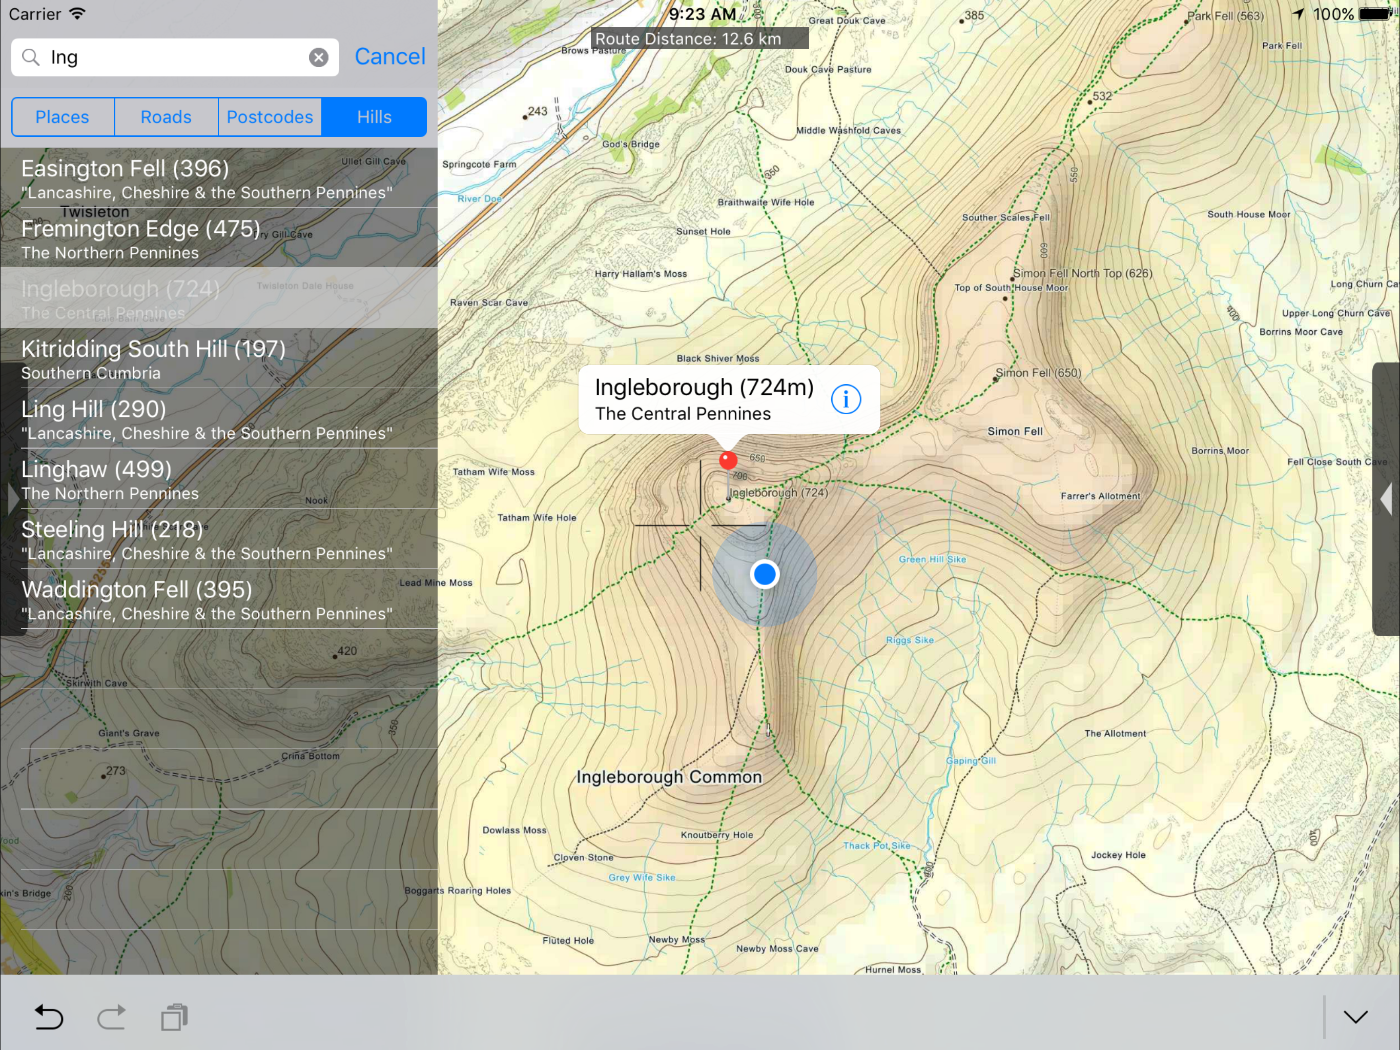Select Fremington Edge (475) result
Image resolution: width=1400 pixels, height=1050 pixels.
[219, 238]
